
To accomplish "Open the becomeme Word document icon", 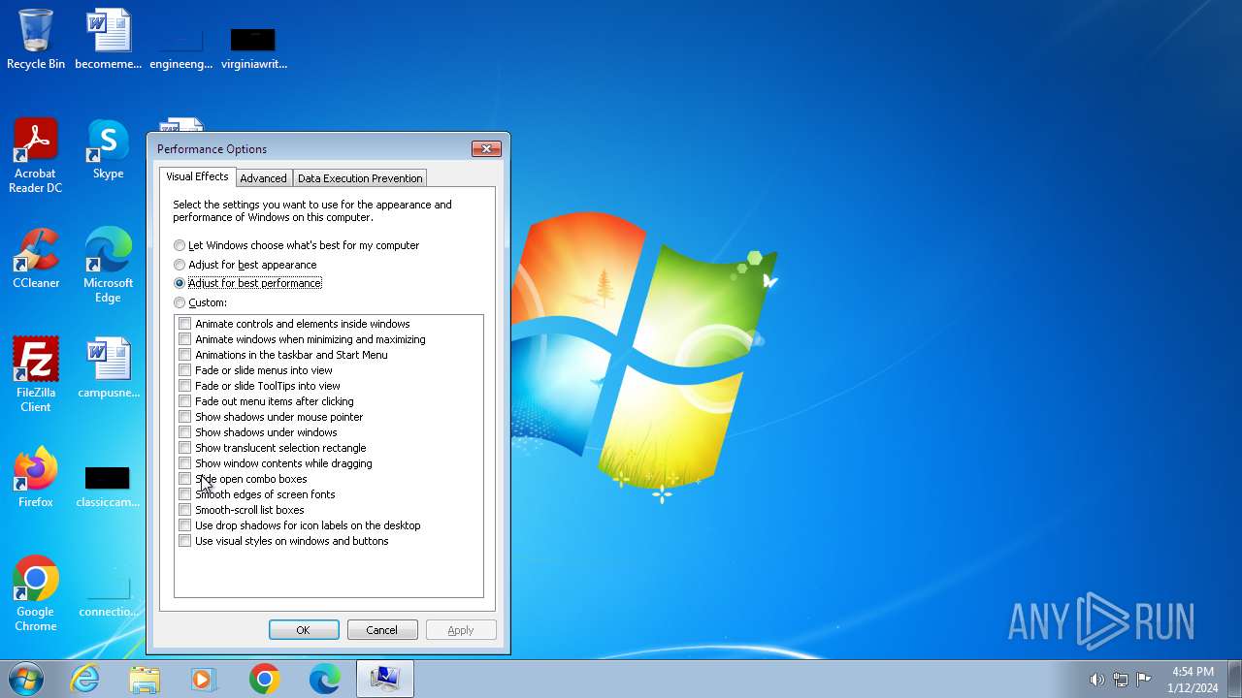I will click(x=108, y=39).
